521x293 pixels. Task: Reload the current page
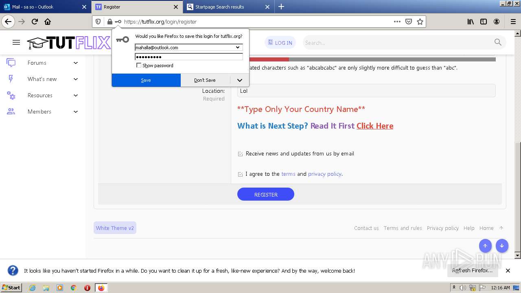pyautogui.click(x=35, y=22)
